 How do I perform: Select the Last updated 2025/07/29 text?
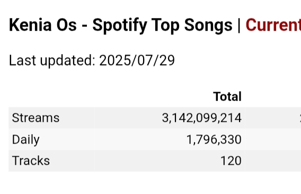(92, 60)
